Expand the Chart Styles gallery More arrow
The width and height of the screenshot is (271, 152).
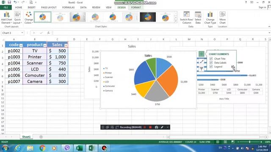click(x=176, y=21)
